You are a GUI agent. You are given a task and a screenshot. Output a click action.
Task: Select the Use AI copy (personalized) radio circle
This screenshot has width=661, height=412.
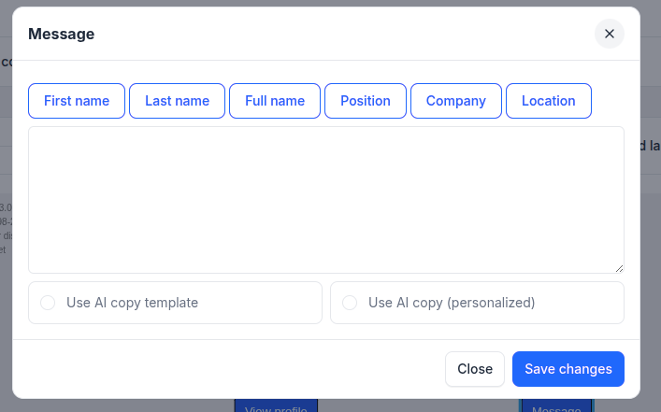click(350, 303)
